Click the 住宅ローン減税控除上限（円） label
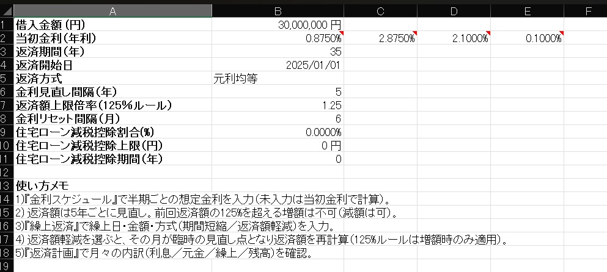The image size is (607, 272). click(x=112, y=145)
